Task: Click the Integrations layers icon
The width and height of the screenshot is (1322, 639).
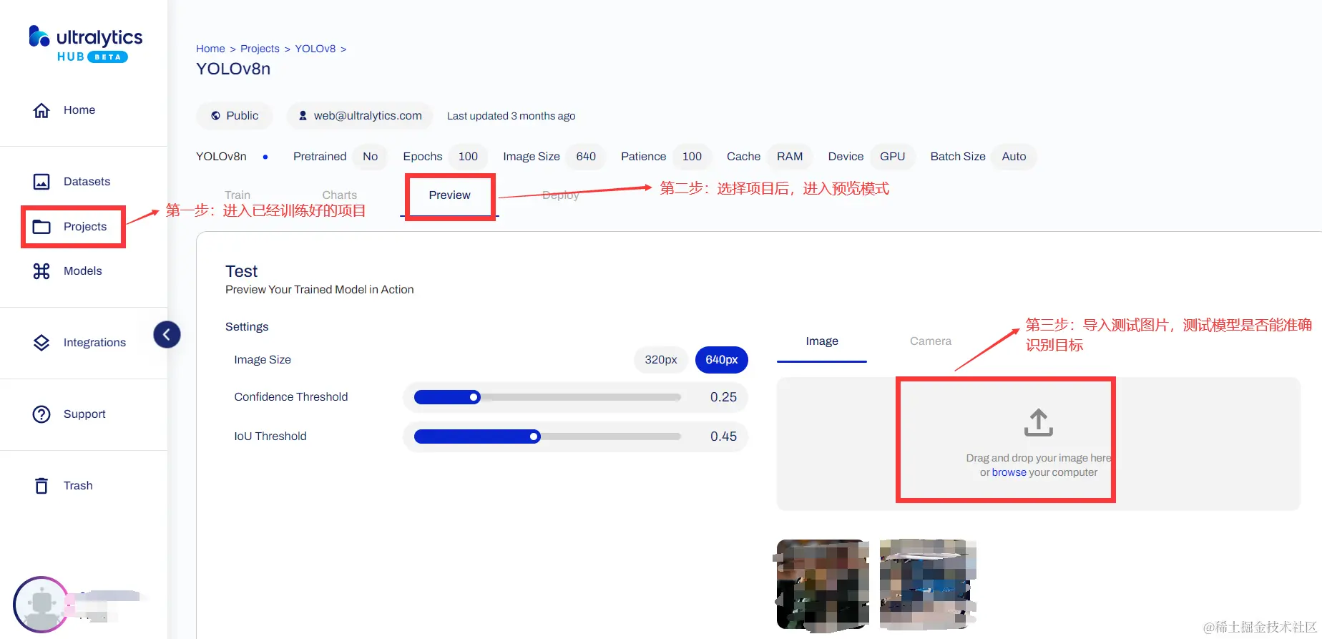Action: tap(41, 343)
